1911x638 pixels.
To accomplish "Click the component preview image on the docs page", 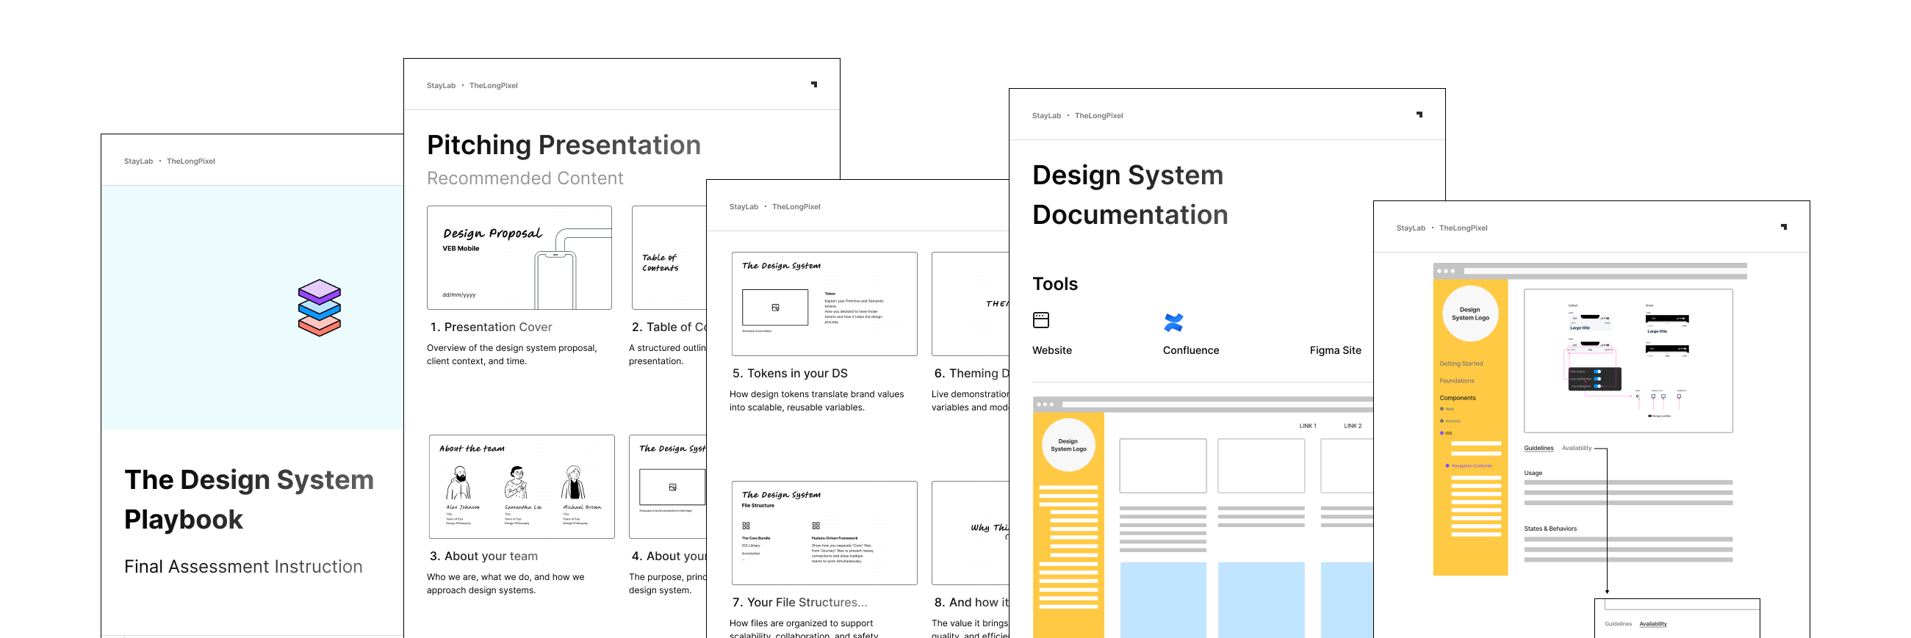I will pyautogui.click(x=1627, y=361).
